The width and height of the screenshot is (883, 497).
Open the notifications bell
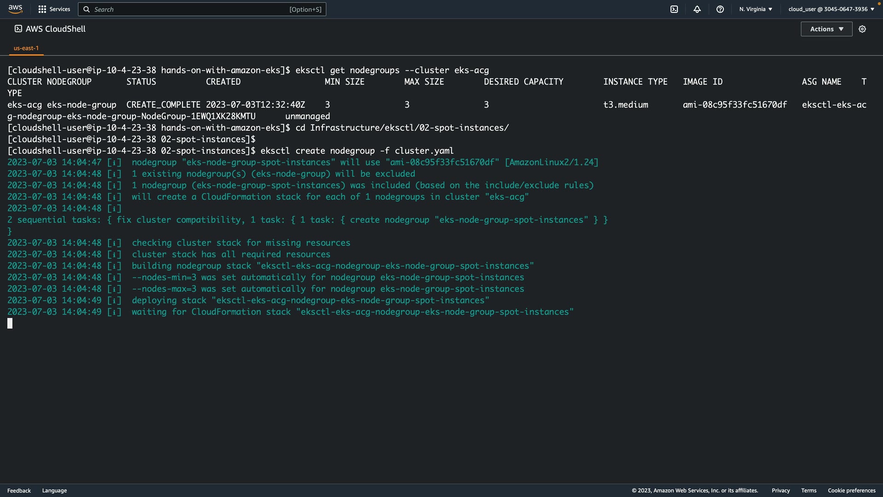(x=697, y=9)
